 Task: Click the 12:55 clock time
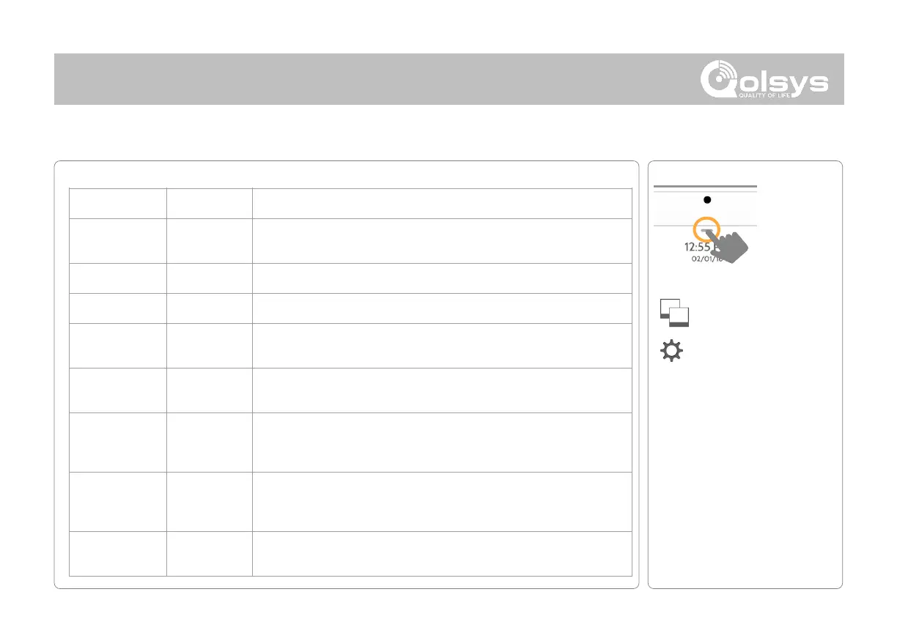pos(693,246)
